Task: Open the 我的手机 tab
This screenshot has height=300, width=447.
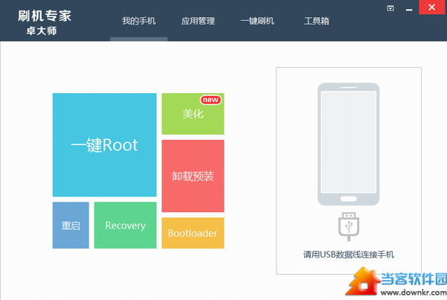Action: [x=139, y=21]
